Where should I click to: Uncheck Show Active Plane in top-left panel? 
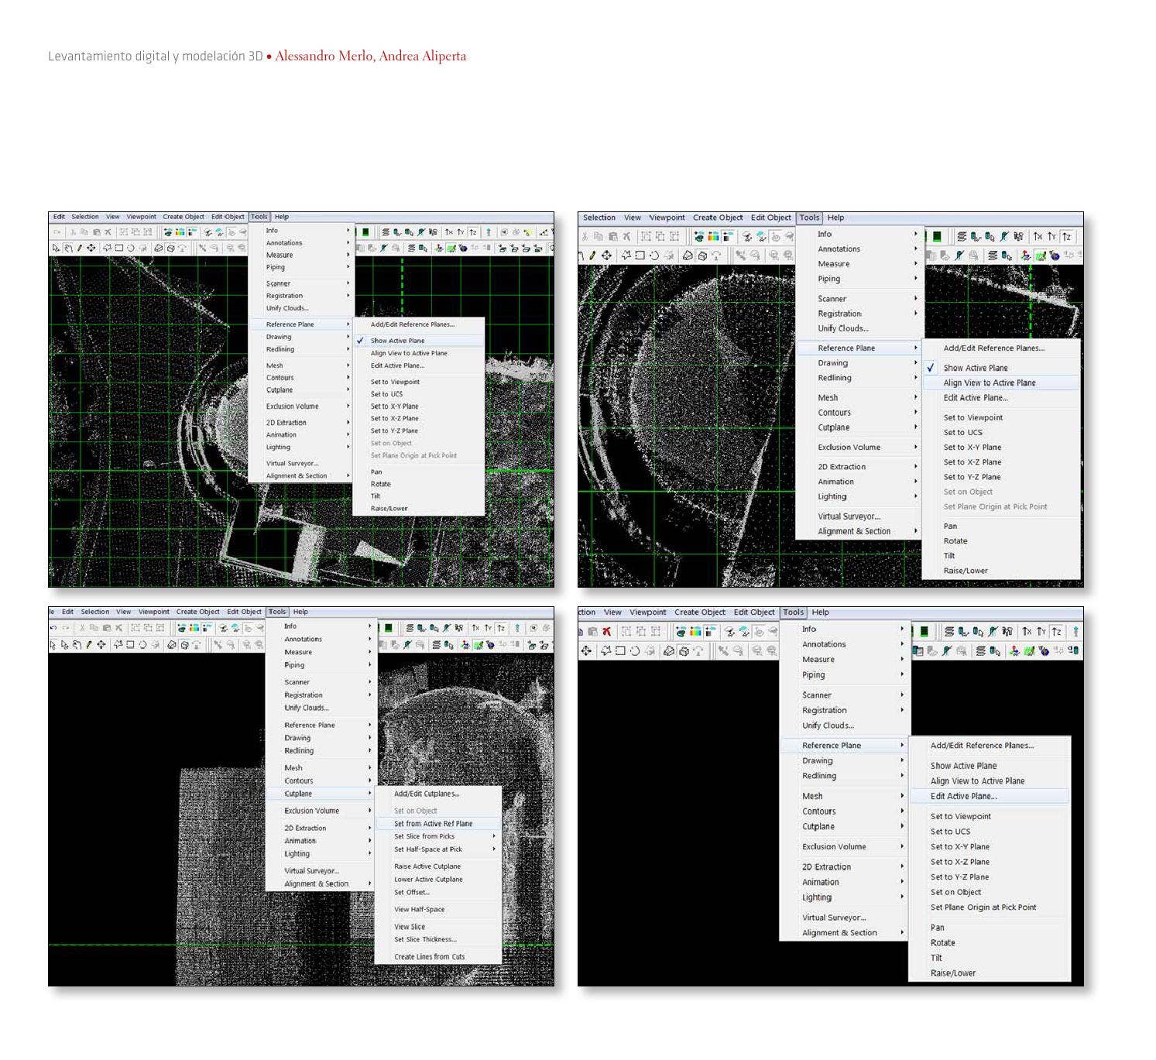(397, 341)
